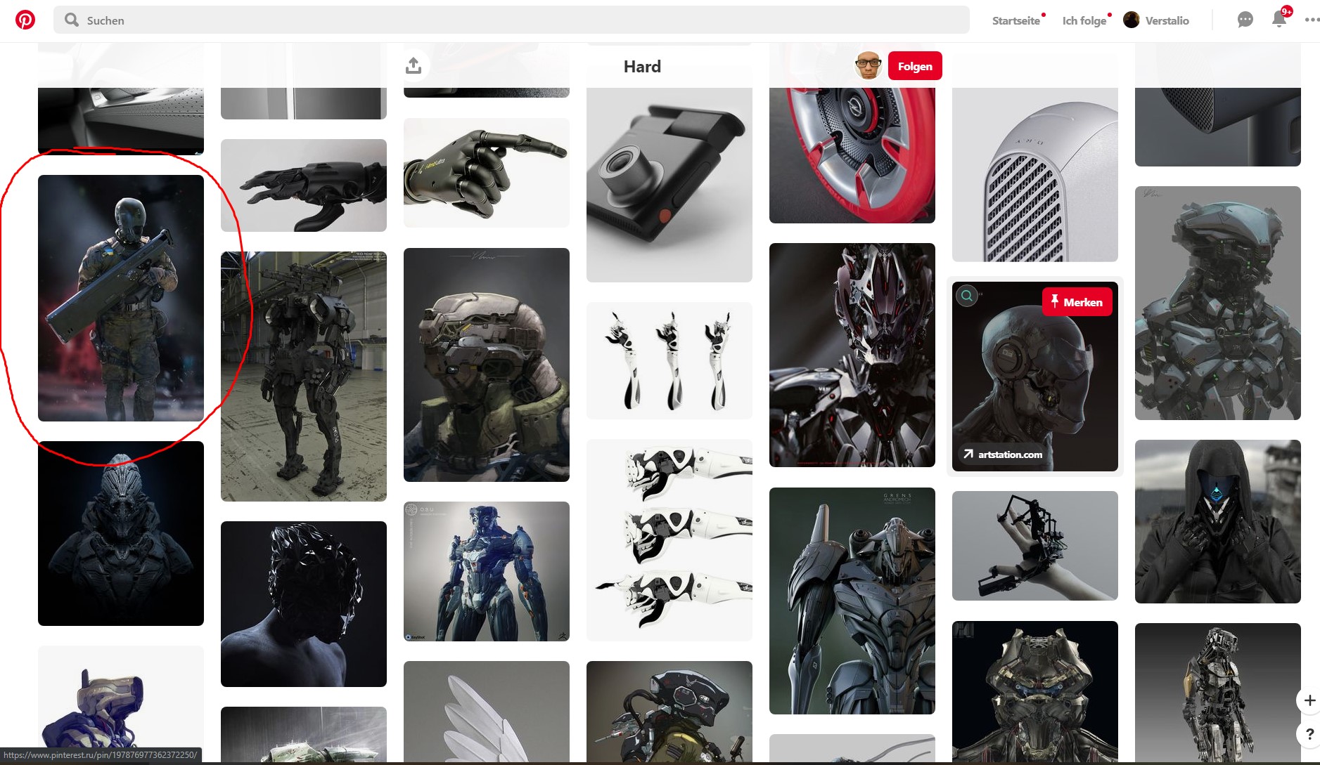Open the question mark help button
The width and height of the screenshot is (1320, 765).
pos(1309,734)
